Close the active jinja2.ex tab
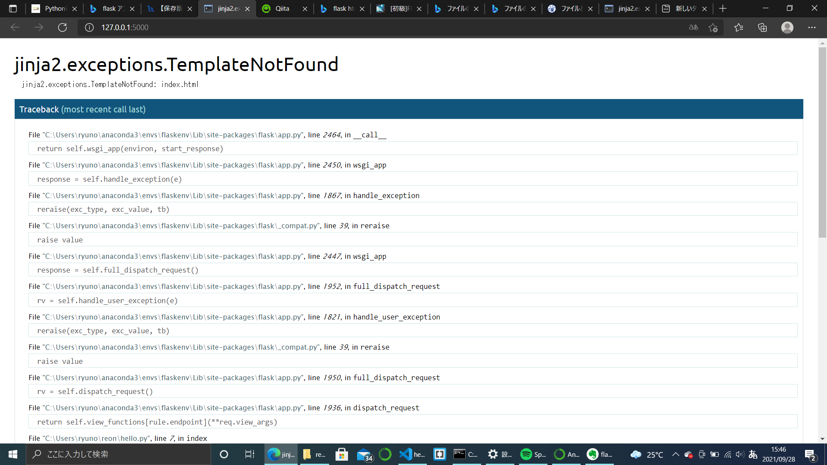 pos(247,9)
